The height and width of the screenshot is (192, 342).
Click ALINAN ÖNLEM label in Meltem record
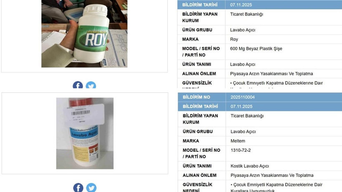200,175
